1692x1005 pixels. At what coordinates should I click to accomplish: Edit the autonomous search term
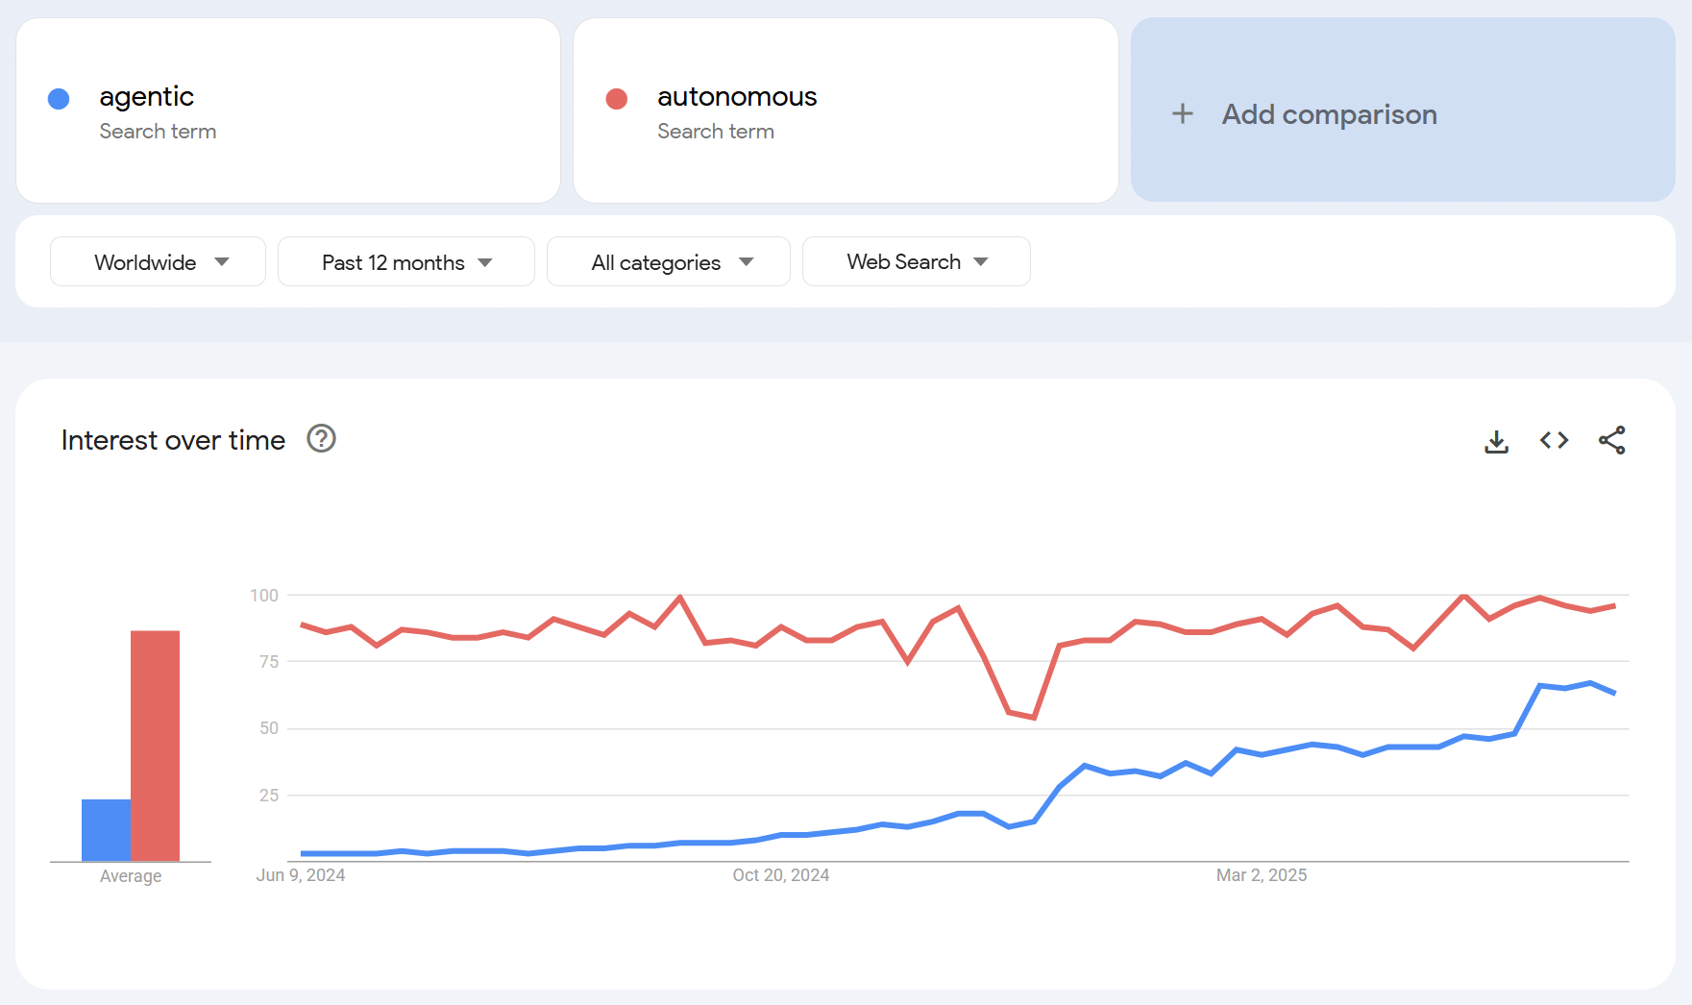coord(846,110)
